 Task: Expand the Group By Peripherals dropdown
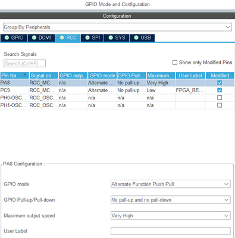coord(117,27)
